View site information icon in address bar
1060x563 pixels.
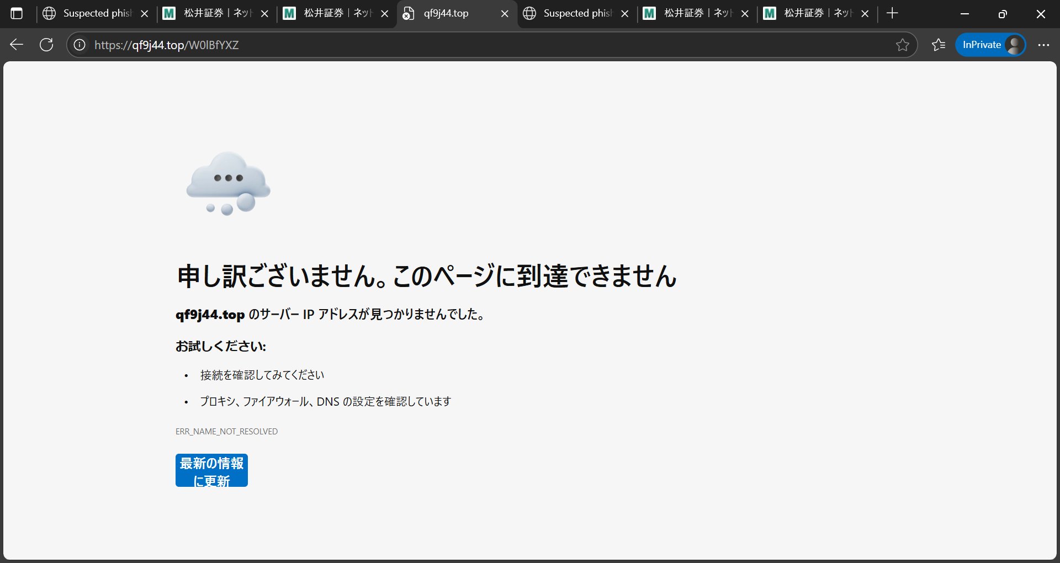[x=79, y=45]
